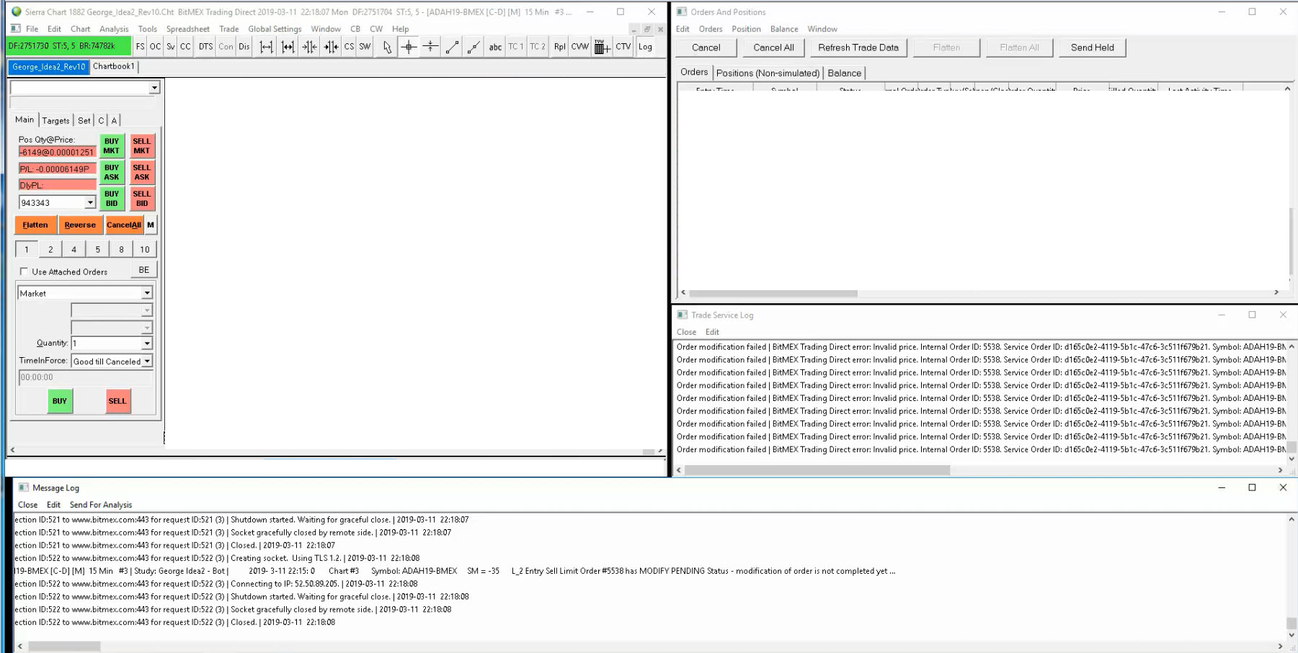Open the Quantity dropdown
This screenshot has height=653, width=1298.
147,343
